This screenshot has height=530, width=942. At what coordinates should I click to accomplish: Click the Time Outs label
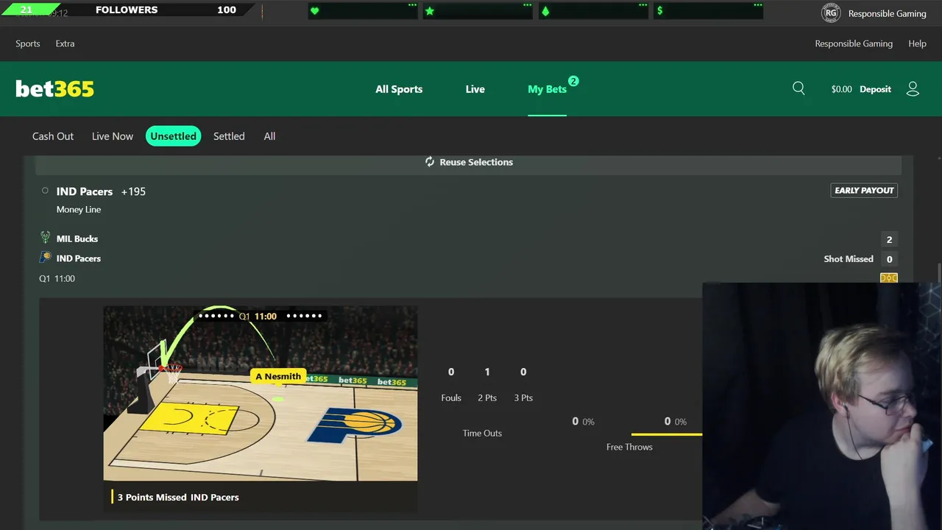(x=482, y=433)
